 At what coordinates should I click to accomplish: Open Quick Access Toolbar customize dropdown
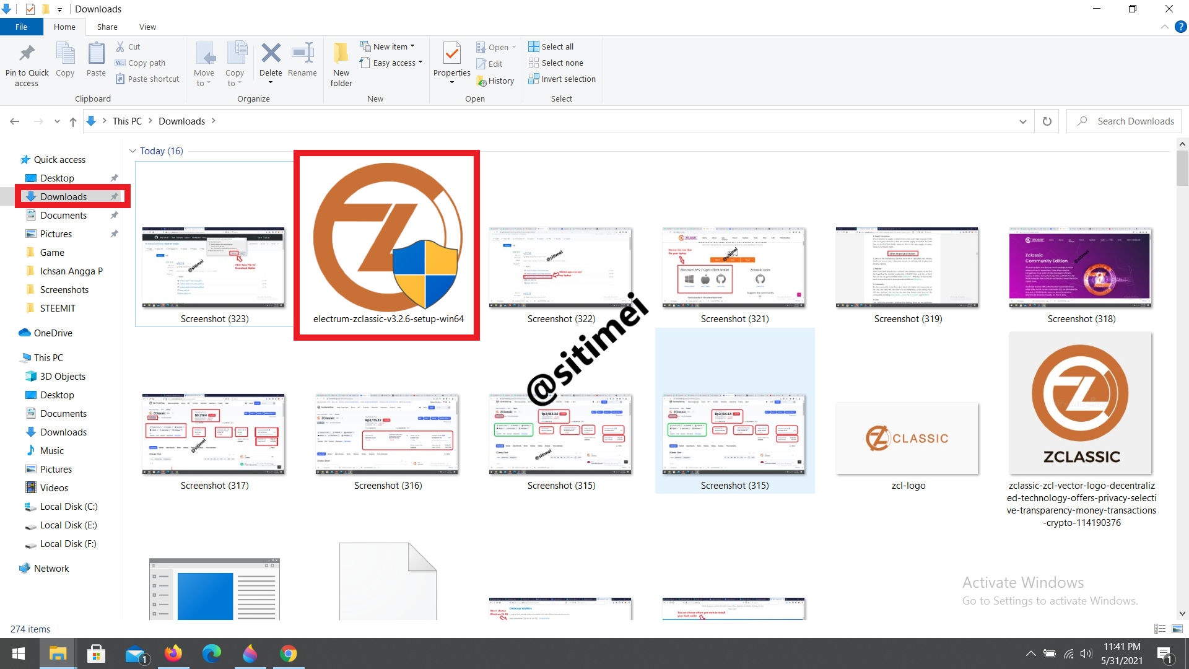coord(60,9)
